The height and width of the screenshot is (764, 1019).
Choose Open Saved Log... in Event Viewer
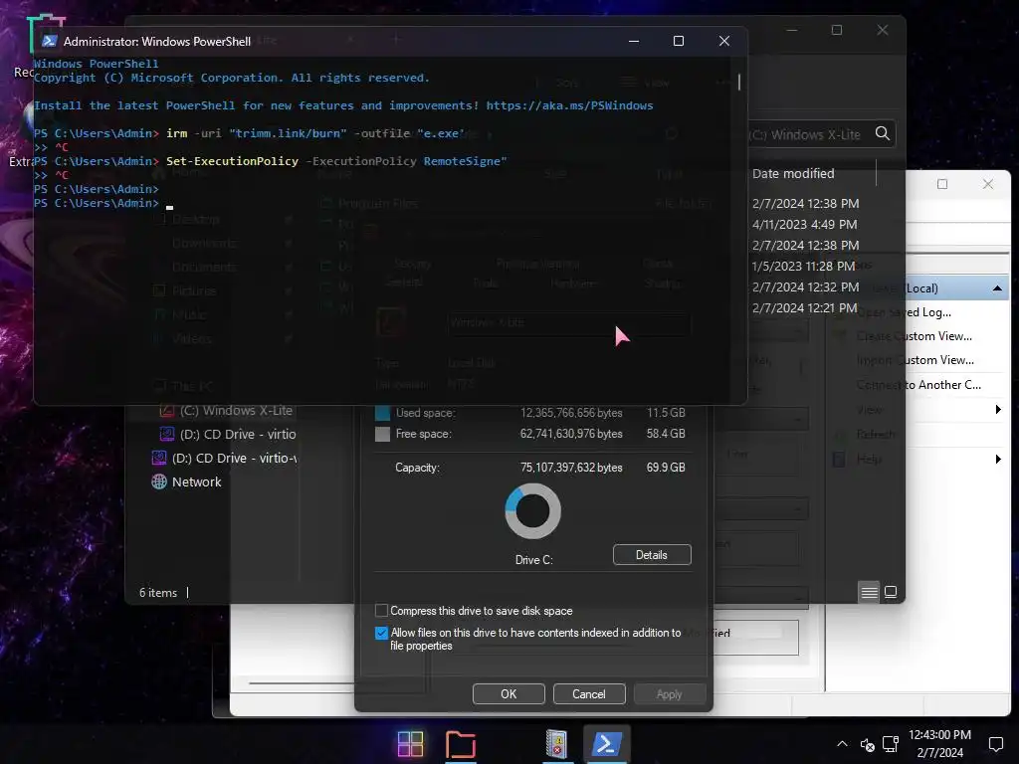pyautogui.click(x=904, y=312)
